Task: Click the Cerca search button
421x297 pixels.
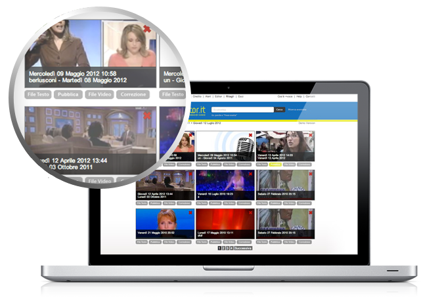Action: click(x=280, y=109)
